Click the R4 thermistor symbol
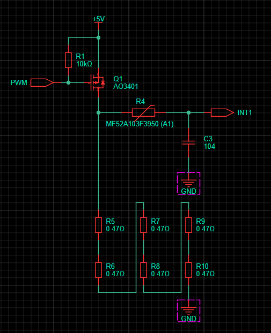Image resolution: width=271 pixels, height=333 pixels. point(143,112)
